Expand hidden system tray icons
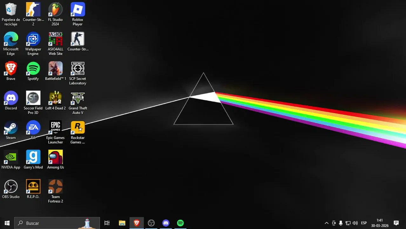 [x=326, y=223]
